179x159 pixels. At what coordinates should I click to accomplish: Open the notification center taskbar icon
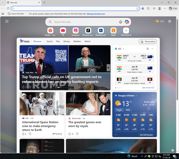point(175,156)
